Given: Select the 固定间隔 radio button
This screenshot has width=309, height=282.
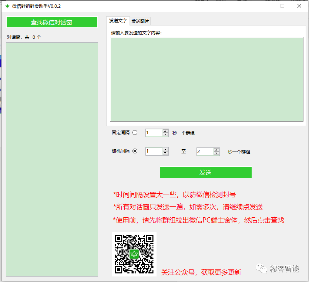Looking at the screenshot, I should [x=135, y=132].
